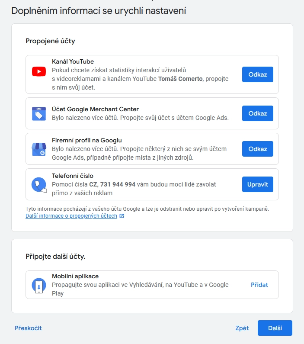Click the phone handset icon

click(39, 185)
